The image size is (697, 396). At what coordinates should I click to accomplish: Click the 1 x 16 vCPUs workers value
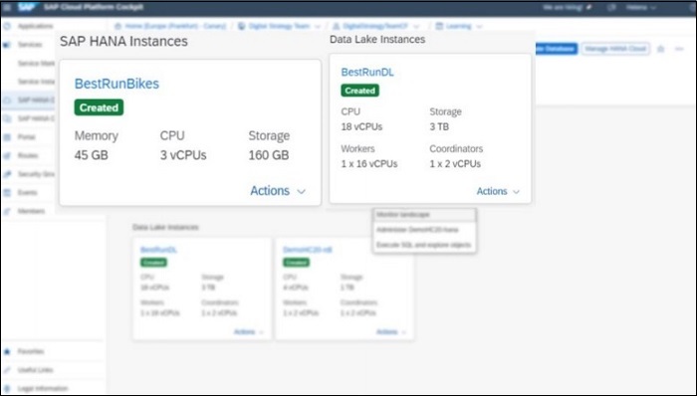[x=369, y=164]
